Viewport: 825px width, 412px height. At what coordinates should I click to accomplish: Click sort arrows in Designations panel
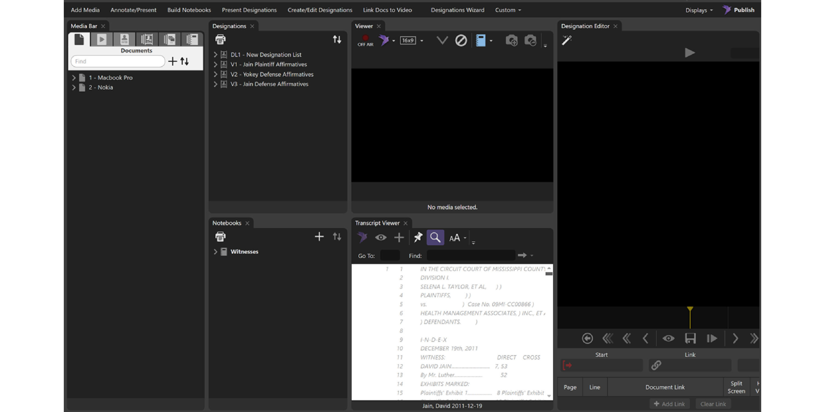tap(337, 40)
